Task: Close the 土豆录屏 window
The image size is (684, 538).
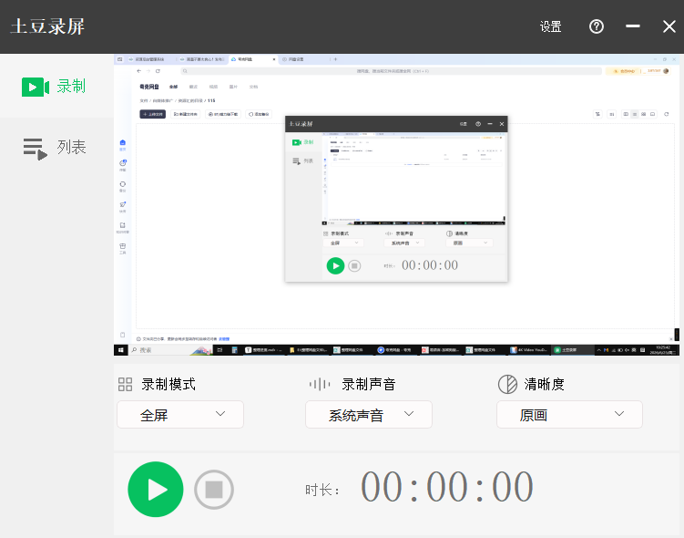Action: point(669,26)
